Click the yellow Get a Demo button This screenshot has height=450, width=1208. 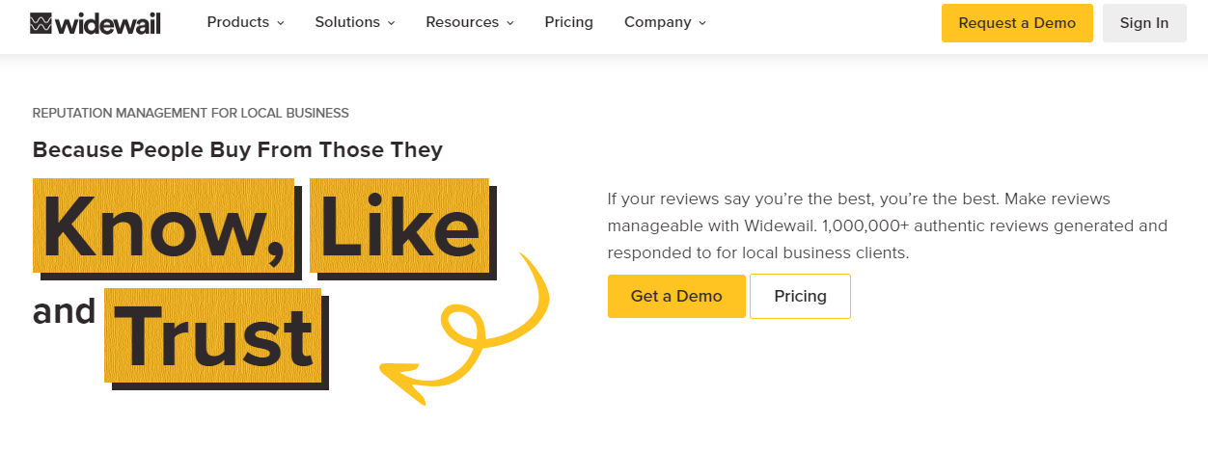click(x=676, y=296)
